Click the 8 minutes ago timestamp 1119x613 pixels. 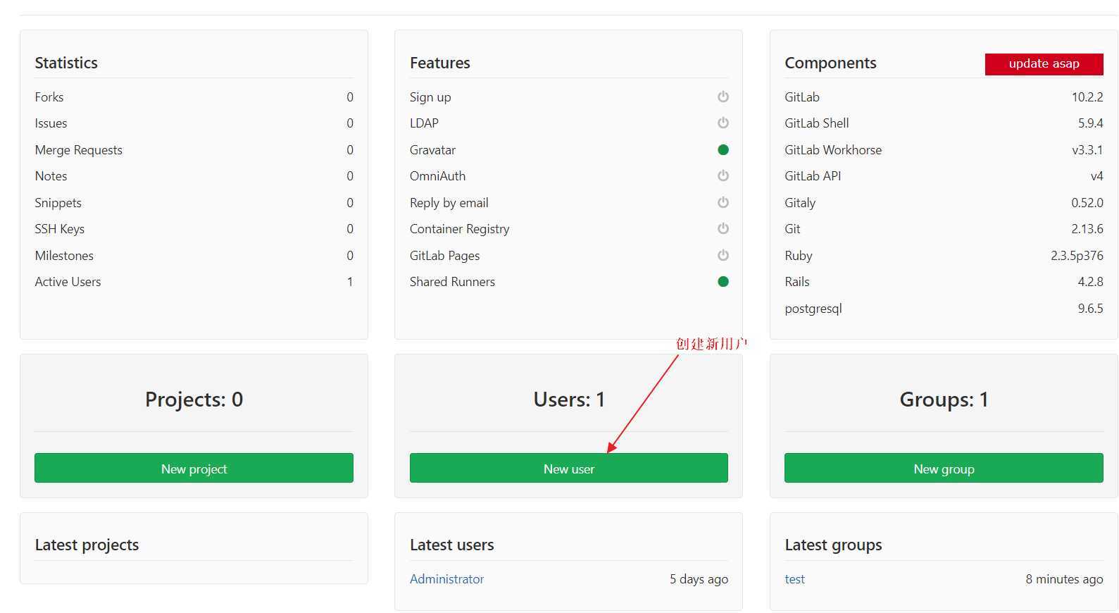(x=1064, y=578)
